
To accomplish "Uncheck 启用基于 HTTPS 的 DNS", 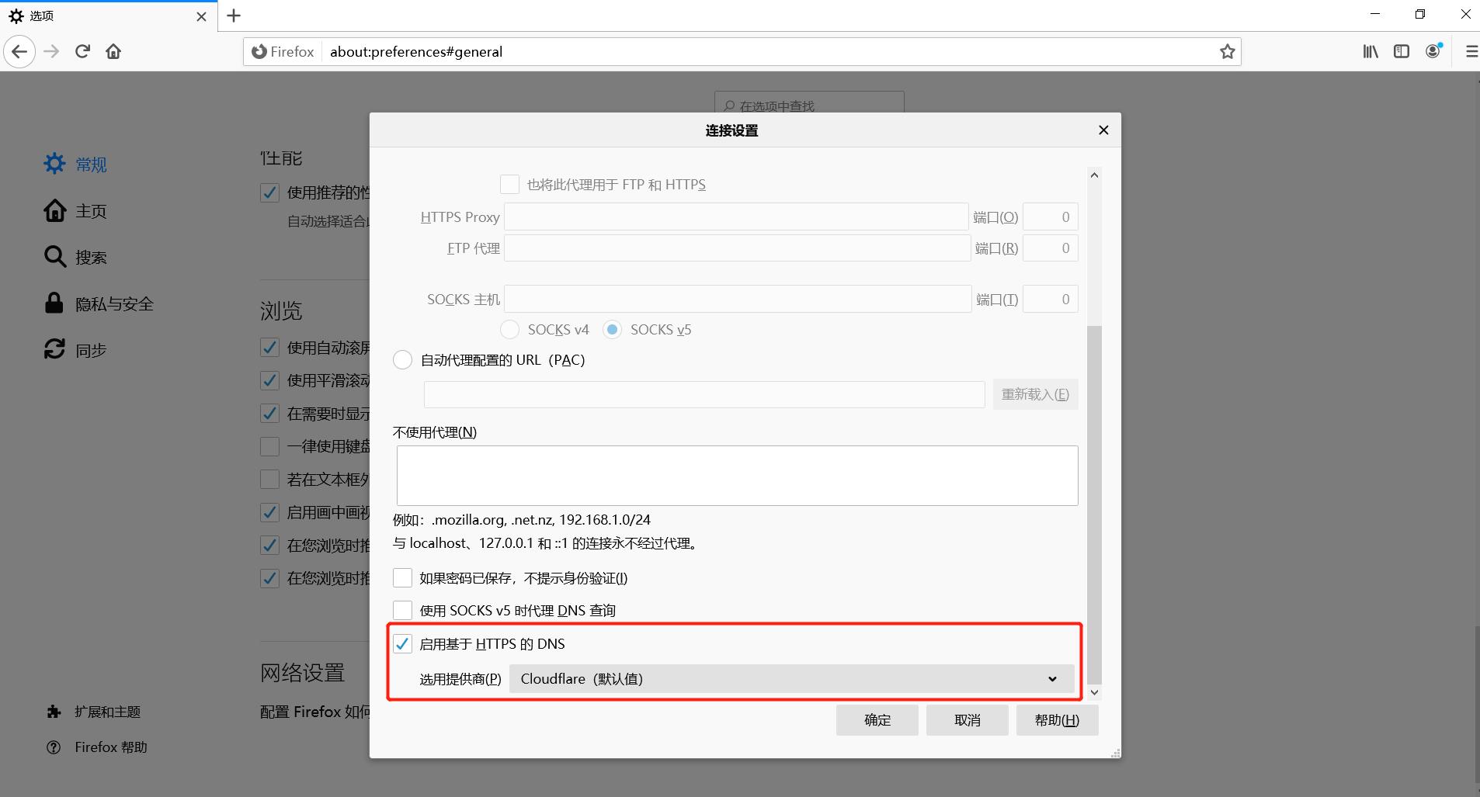I will coord(402,644).
